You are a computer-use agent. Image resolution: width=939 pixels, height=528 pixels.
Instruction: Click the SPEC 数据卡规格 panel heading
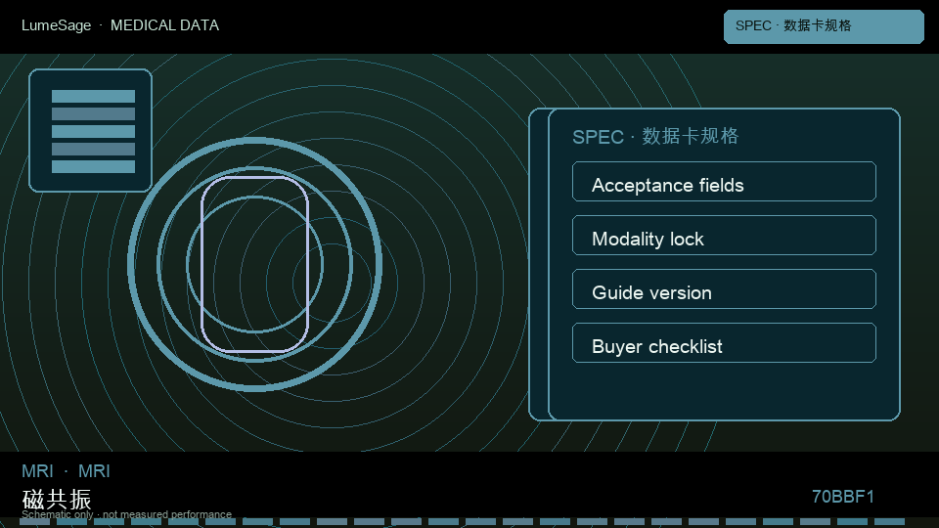coord(655,137)
